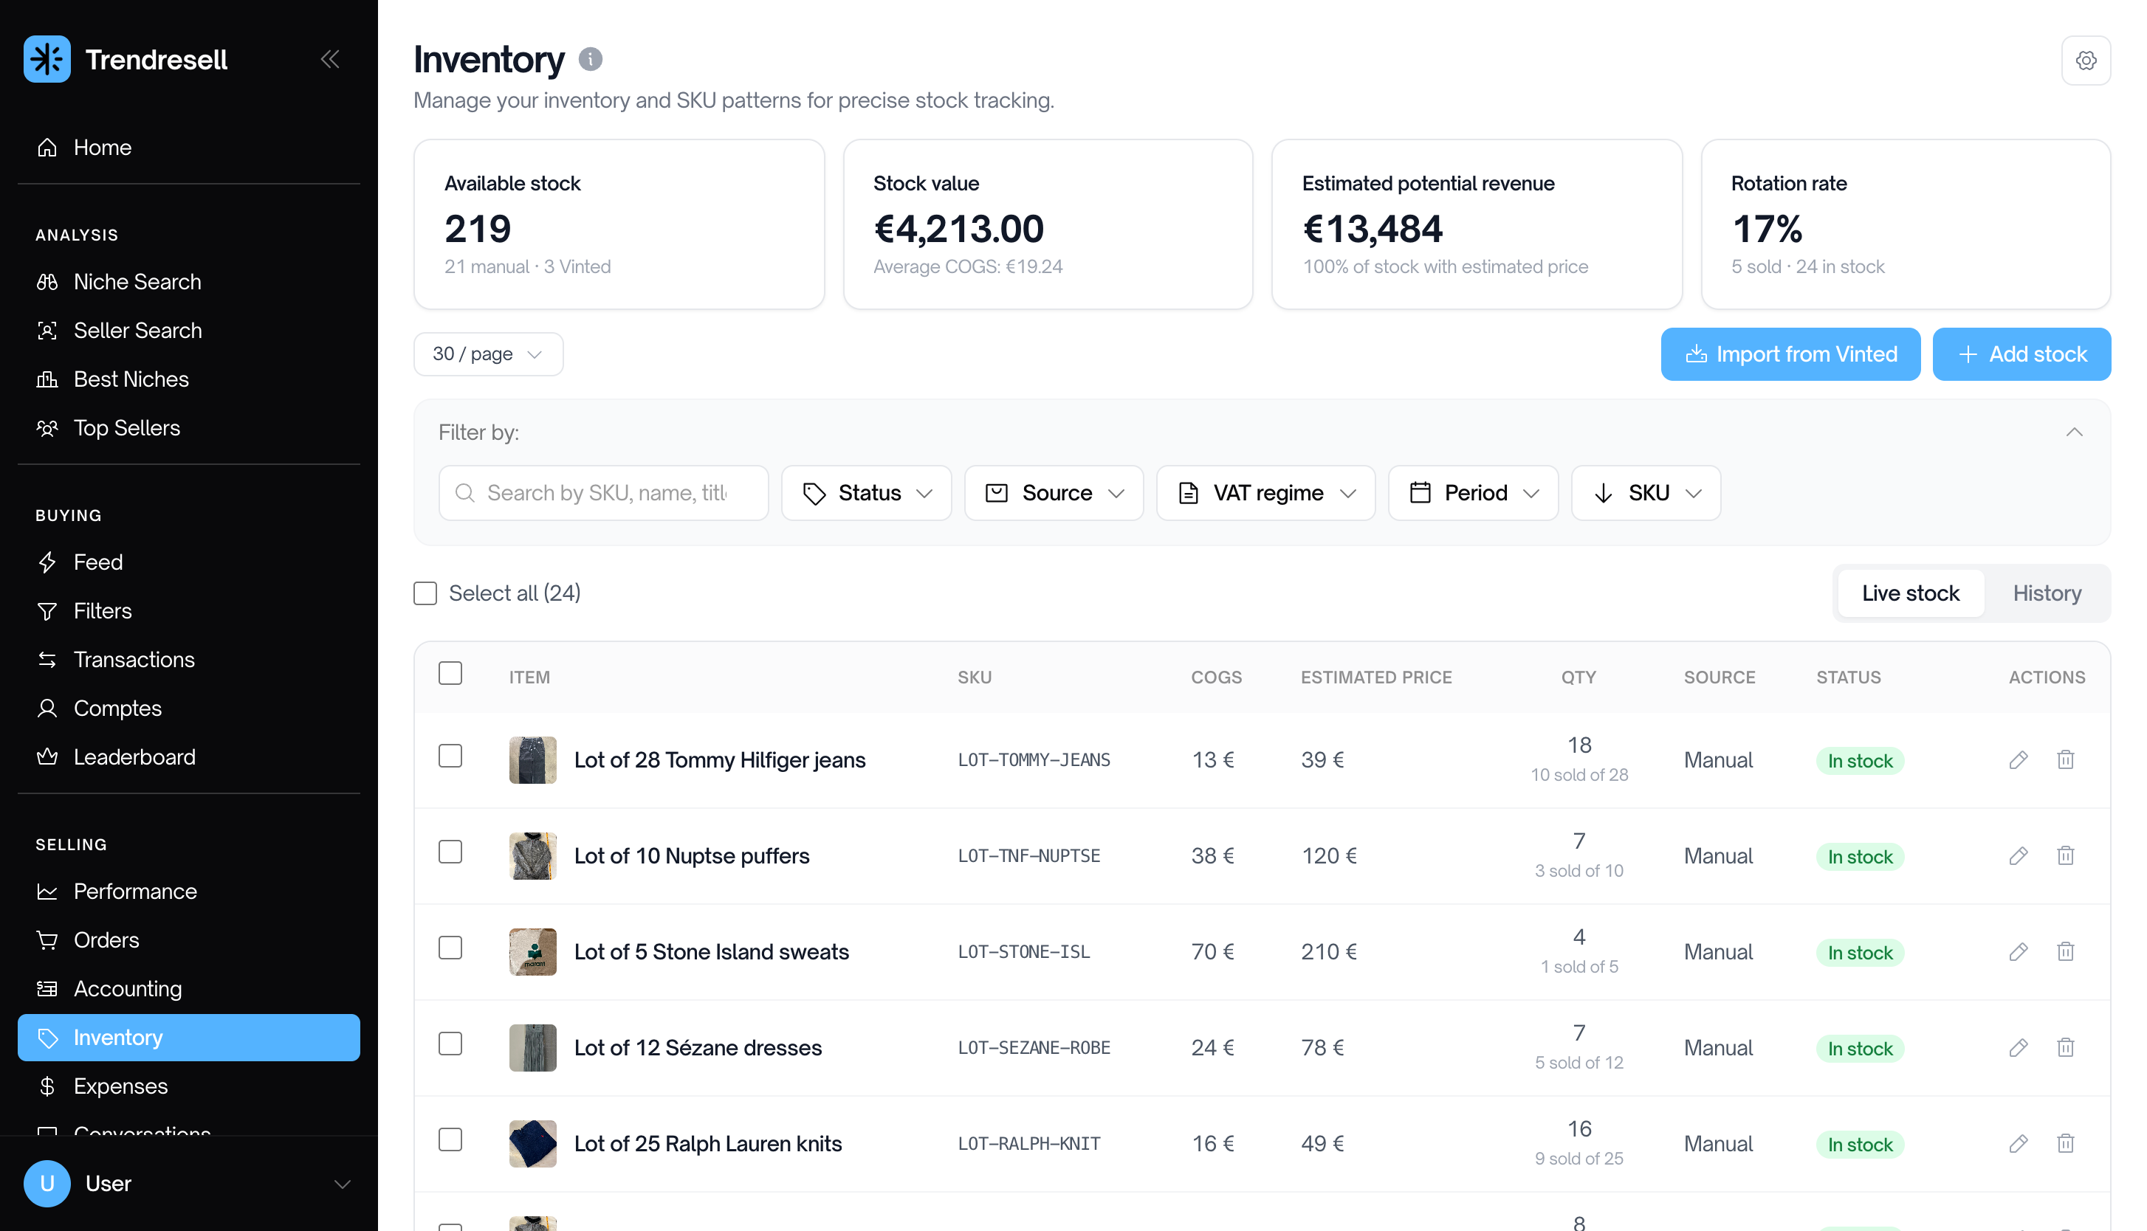This screenshot has width=2147, height=1231.
Task: Edit Lot of 12 Sézane dresses
Action: [2018, 1047]
